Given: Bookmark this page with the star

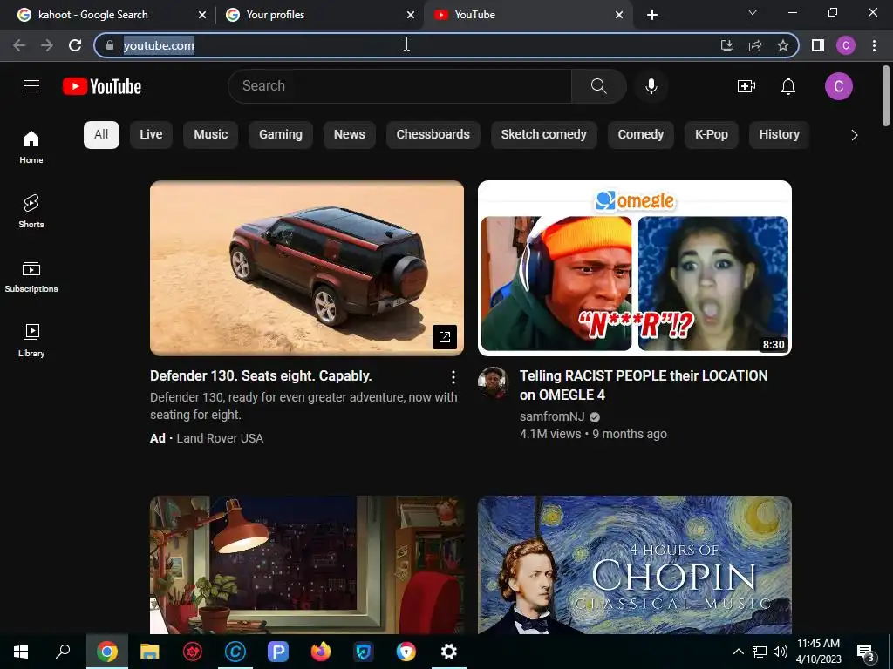Looking at the screenshot, I should click(783, 45).
